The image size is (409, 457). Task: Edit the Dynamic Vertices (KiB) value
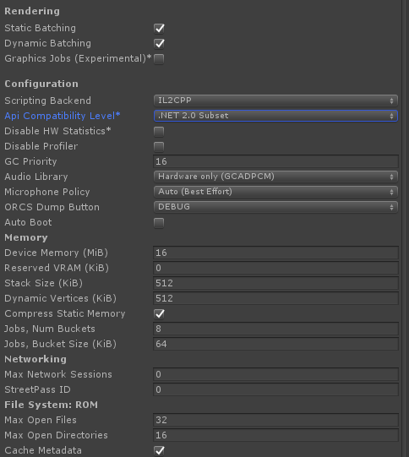275,298
